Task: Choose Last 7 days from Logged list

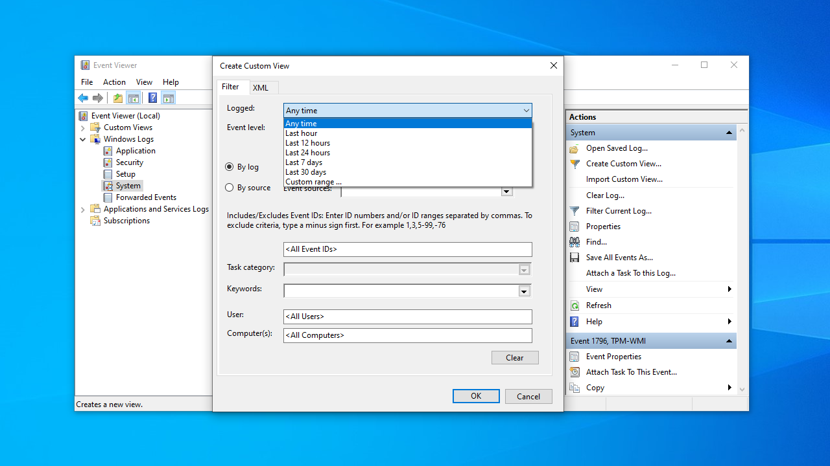Action: [303, 162]
